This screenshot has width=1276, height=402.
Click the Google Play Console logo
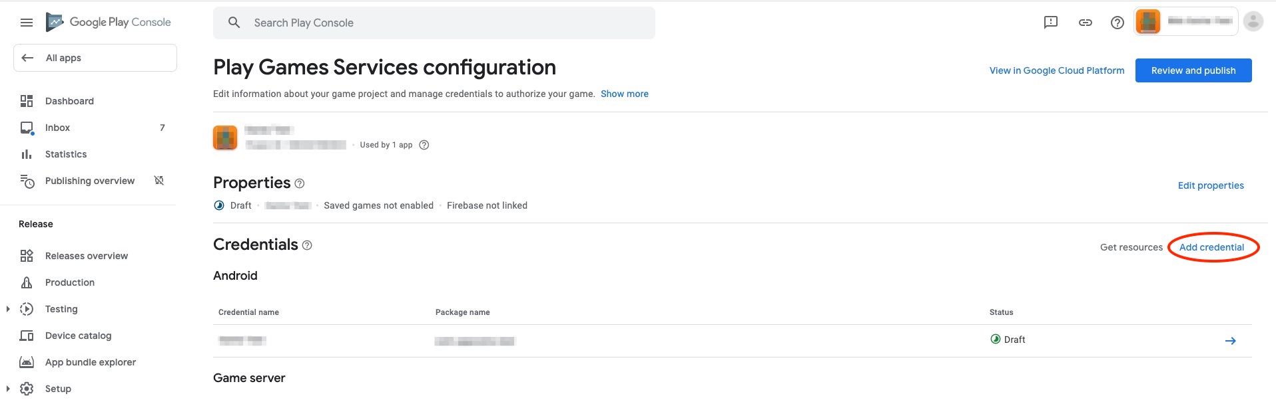tap(109, 22)
